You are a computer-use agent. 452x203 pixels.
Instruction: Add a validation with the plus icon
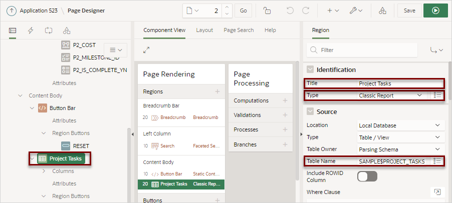[285, 115]
